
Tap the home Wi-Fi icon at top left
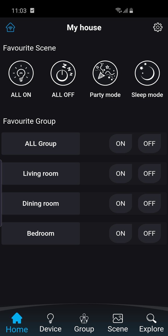10,27
